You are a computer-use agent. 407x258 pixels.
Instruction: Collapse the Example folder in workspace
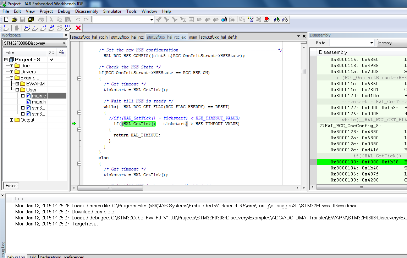[11, 78]
